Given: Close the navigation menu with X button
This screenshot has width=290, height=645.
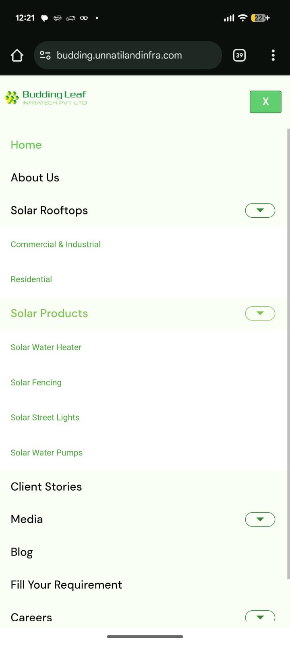Looking at the screenshot, I should [x=265, y=102].
